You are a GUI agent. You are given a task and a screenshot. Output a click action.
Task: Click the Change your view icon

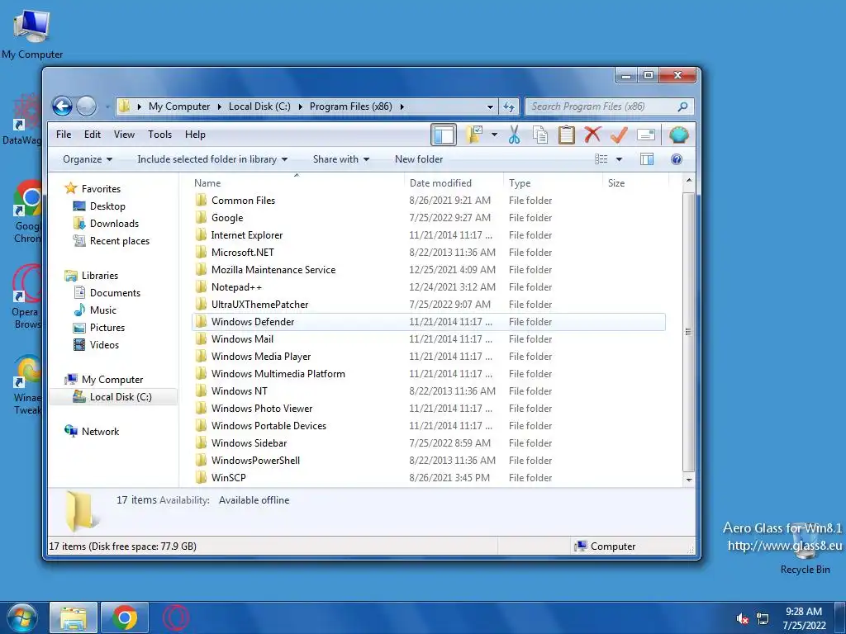[601, 159]
